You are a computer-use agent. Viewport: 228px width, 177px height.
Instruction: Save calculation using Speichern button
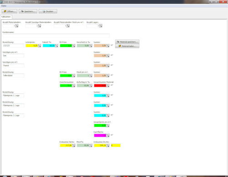pos(28,11)
